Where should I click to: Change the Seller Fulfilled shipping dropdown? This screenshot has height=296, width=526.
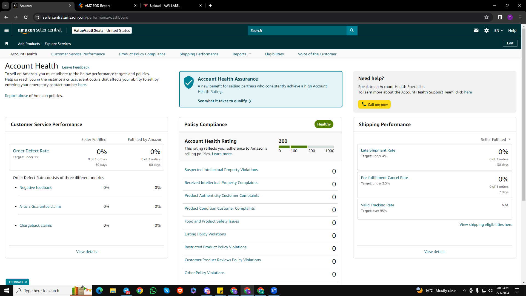pos(496,140)
